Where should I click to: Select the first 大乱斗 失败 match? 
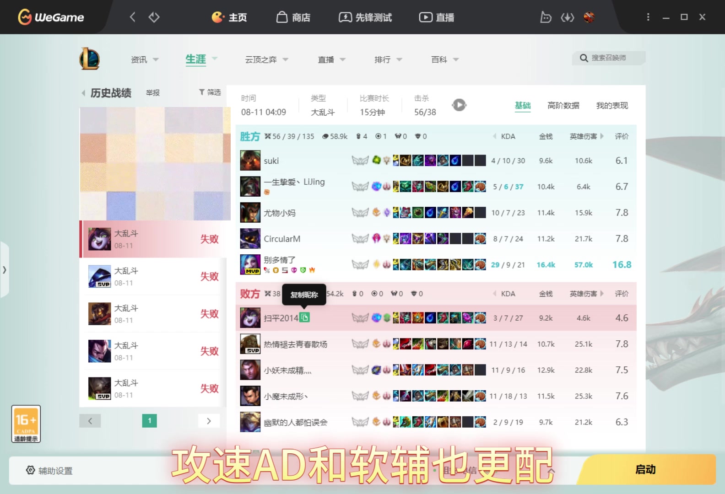click(153, 239)
